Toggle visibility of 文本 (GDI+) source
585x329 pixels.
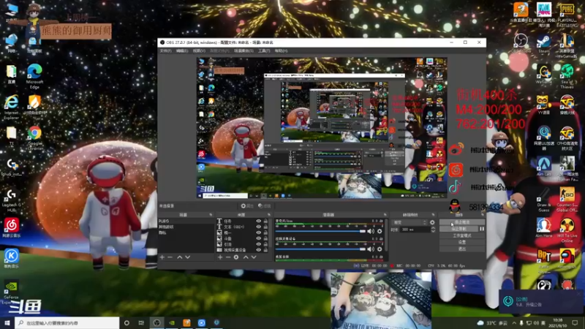click(259, 227)
